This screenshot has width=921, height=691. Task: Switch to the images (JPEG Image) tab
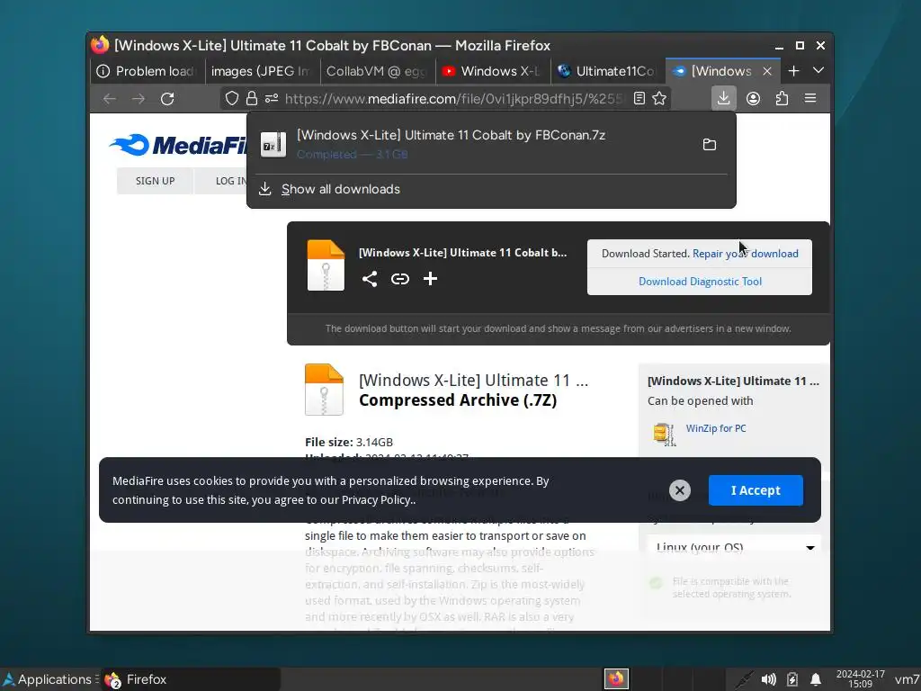click(x=262, y=71)
